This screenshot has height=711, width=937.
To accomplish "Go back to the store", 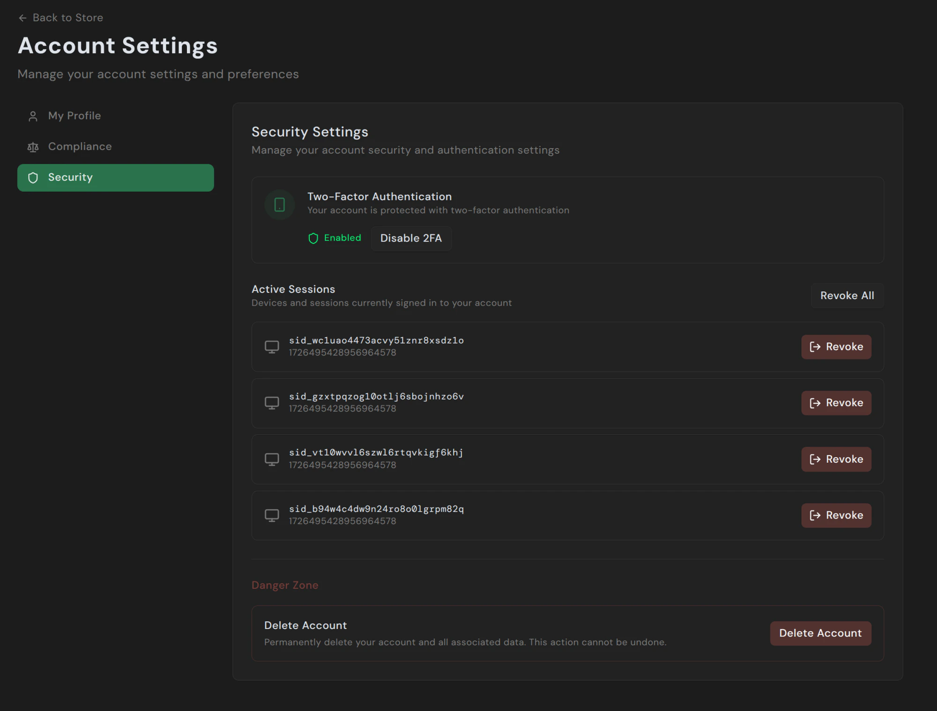I will 61,18.
